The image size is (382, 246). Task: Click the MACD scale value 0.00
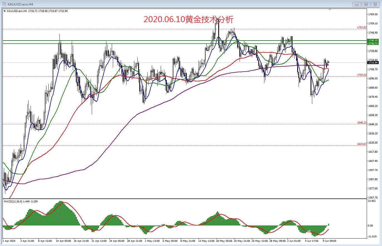[x=370, y=226]
